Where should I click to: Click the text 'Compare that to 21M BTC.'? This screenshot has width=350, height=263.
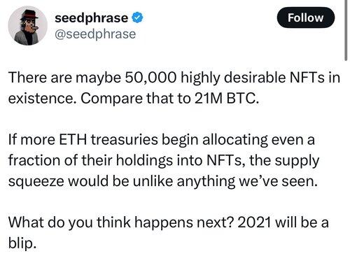[170, 99]
